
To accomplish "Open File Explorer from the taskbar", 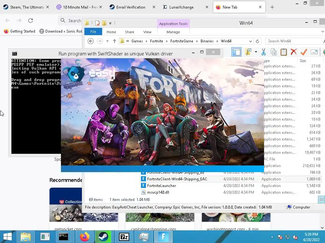I will [25, 237].
